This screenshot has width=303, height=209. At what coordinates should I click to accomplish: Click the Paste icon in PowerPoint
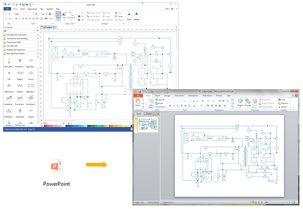click(x=138, y=102)
